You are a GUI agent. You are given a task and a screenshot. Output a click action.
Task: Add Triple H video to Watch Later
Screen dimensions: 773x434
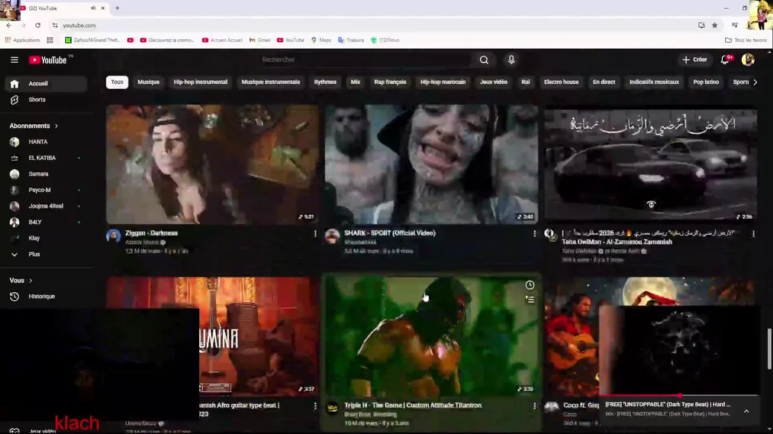coord(530,285)
